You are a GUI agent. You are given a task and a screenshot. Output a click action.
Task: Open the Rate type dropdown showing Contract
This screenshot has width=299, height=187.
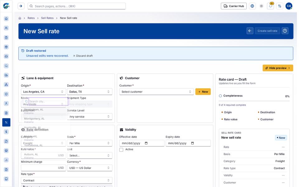click(67, 180)
